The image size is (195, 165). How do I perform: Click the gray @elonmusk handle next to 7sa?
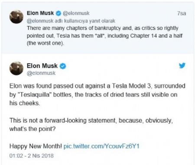[x=76, y=13]
